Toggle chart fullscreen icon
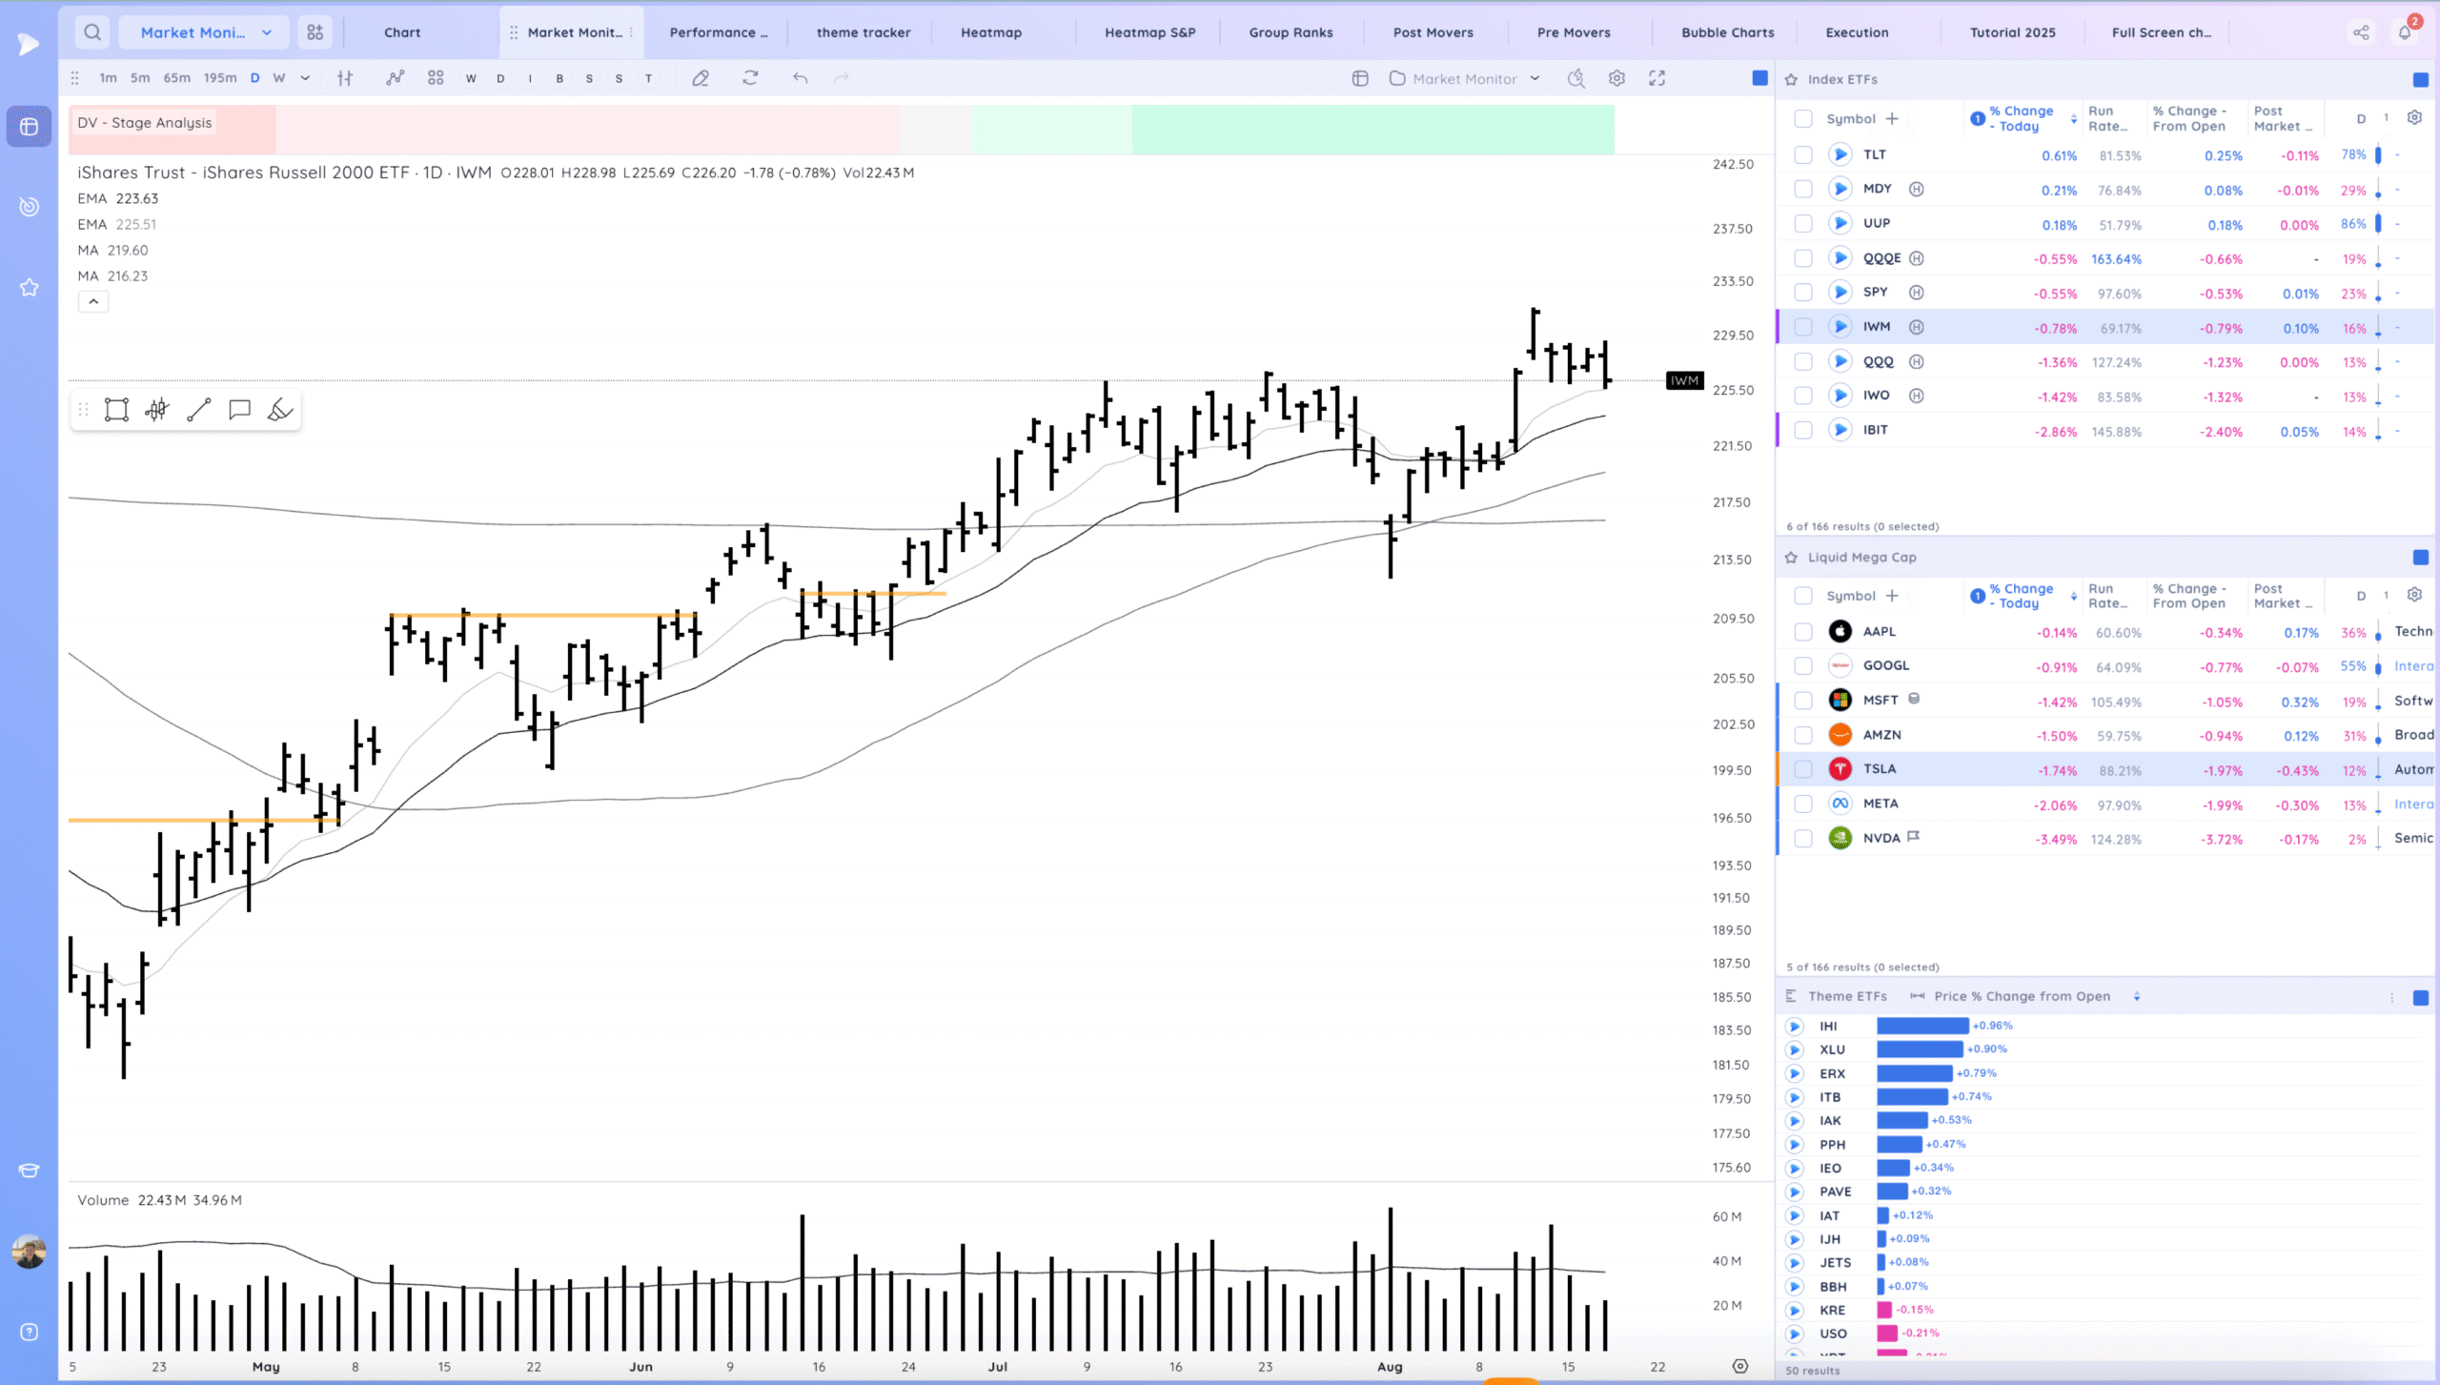This screenshot has width=2440, height=1385. click(1657, 78)
